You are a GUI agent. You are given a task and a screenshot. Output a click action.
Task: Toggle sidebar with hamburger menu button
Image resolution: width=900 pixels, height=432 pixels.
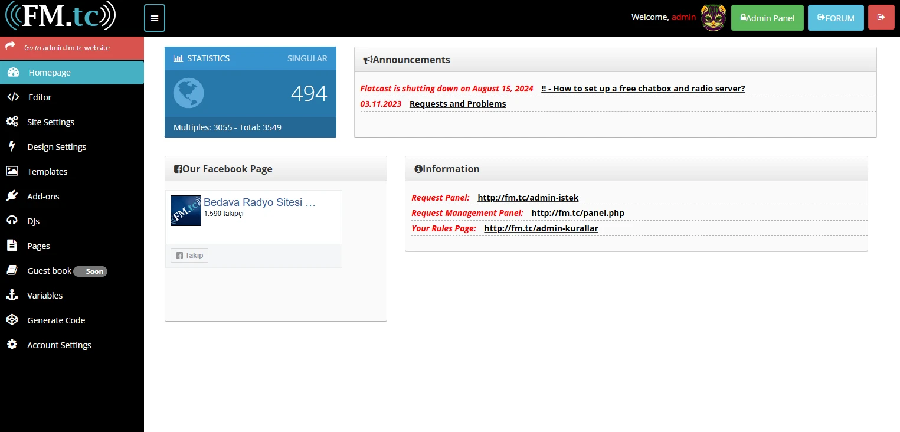pyautogui.click(x=155, y=18)
